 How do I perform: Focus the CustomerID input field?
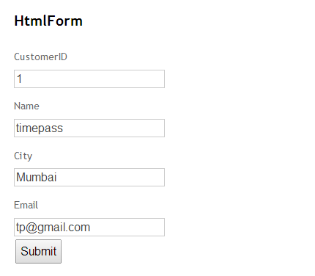(89, 79)
